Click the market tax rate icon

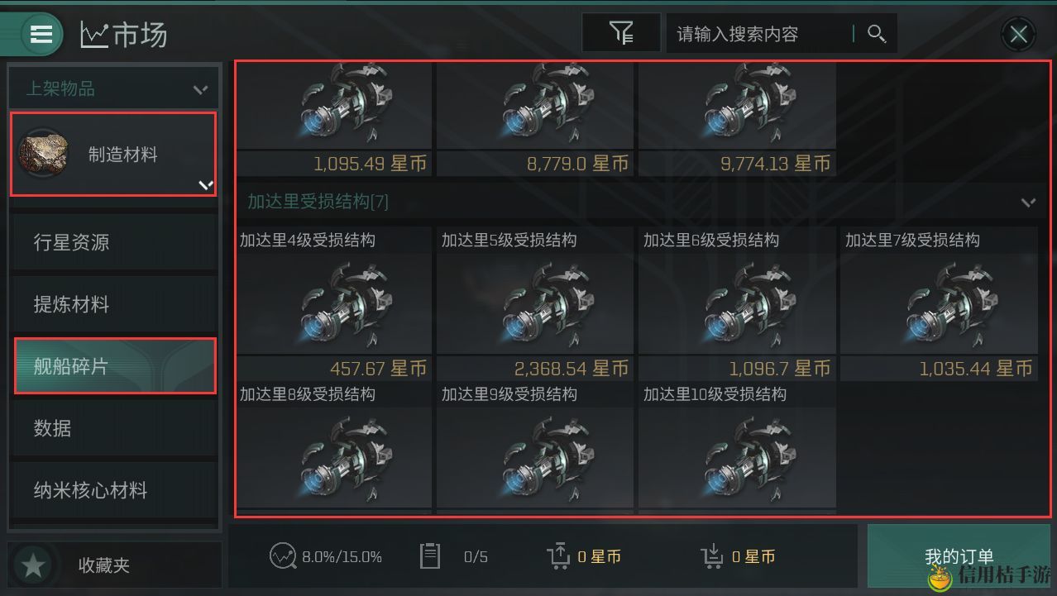(282, 556)
